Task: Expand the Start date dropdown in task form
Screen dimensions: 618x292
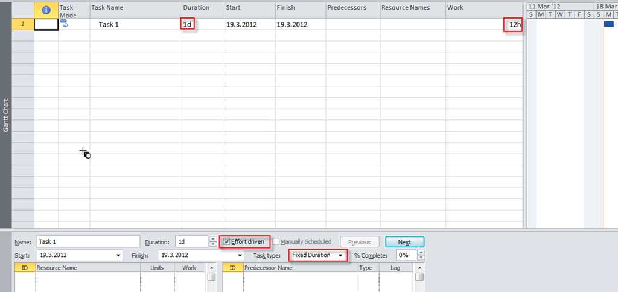Action: pyautogui.click(x=117, y=256)
